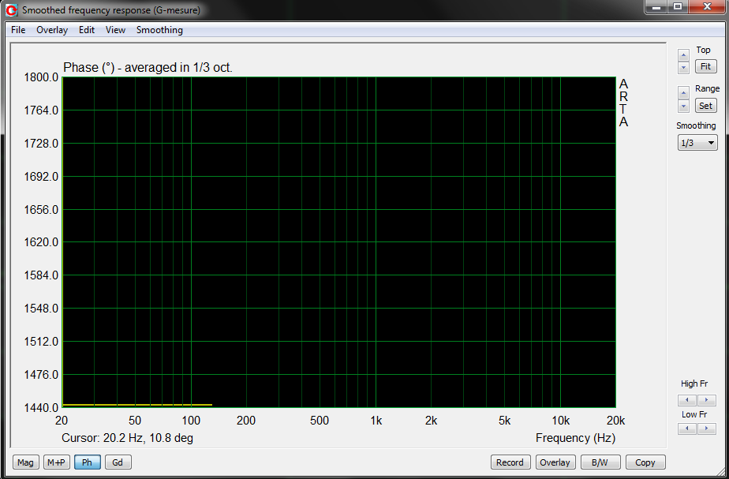Open the Smoothing menu in menu bar
Viewport: 729px width, 479px height.
click(x=159, y=30)
